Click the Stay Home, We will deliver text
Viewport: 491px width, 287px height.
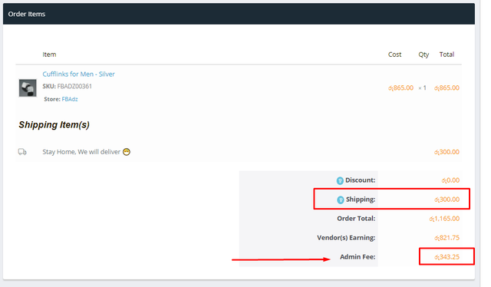[81, 152]
